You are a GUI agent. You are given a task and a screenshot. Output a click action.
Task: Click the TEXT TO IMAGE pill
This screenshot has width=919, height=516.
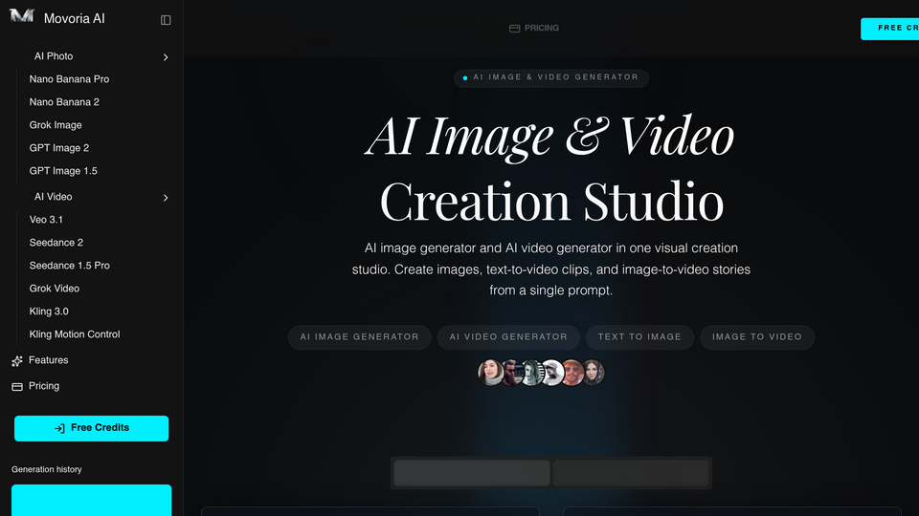click(639, 337)
